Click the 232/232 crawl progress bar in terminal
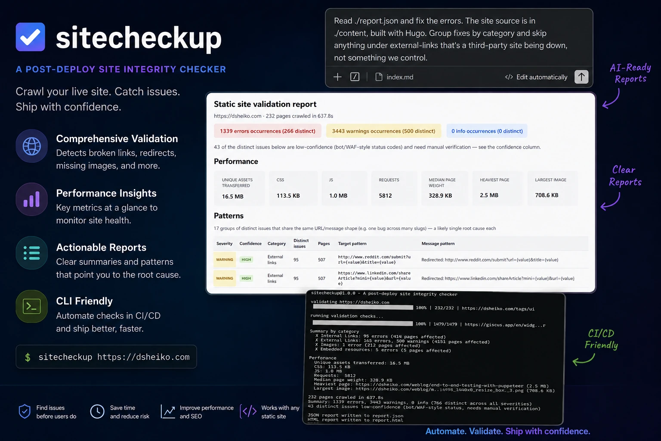The width and height of the screenshot is (661, 441). pos(363,307)
